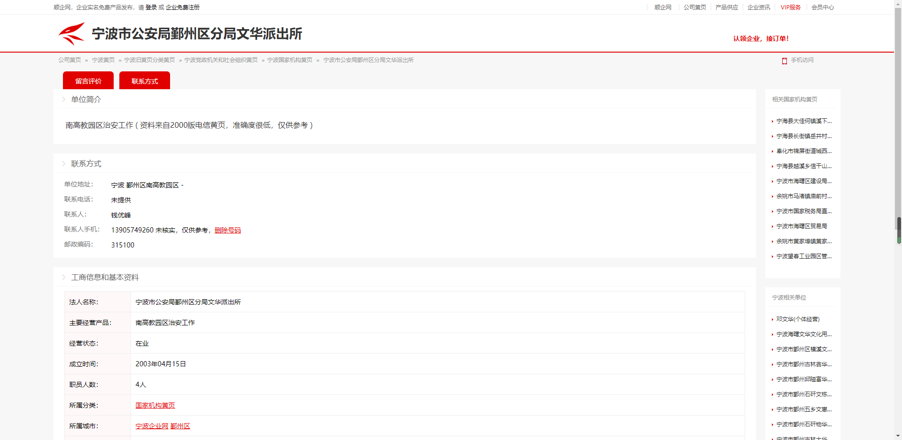Open 企业资讯 in the top navigation

[759, 7]
